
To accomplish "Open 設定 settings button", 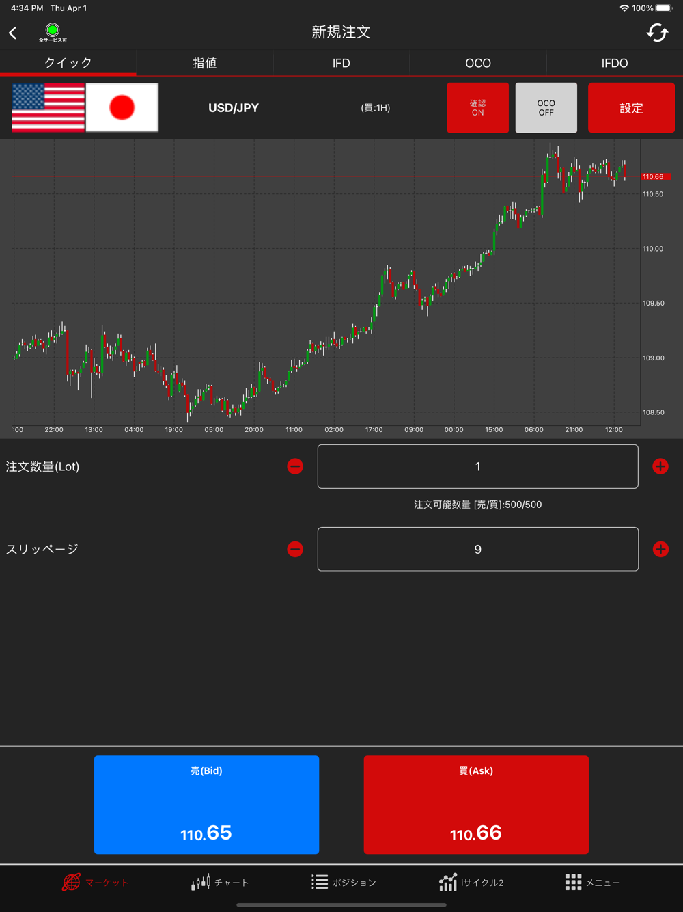I will (632, 108).
